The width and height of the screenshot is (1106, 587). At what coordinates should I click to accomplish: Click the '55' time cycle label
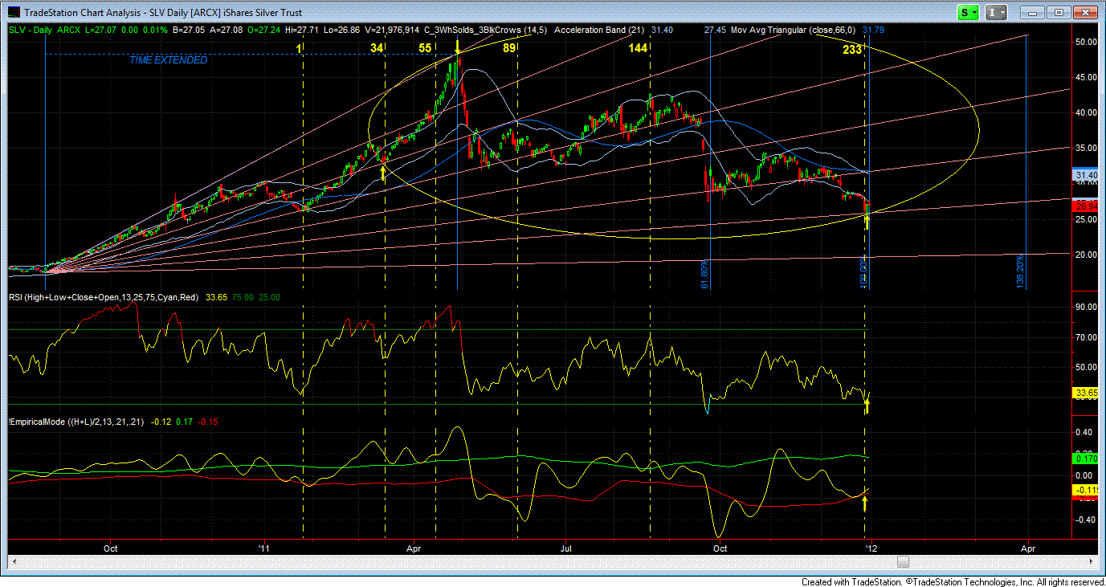(x=426, y=49)
